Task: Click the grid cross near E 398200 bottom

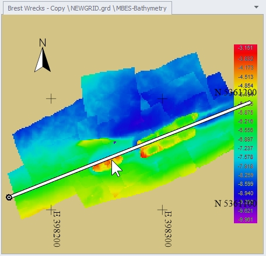Action: point(51,210)
